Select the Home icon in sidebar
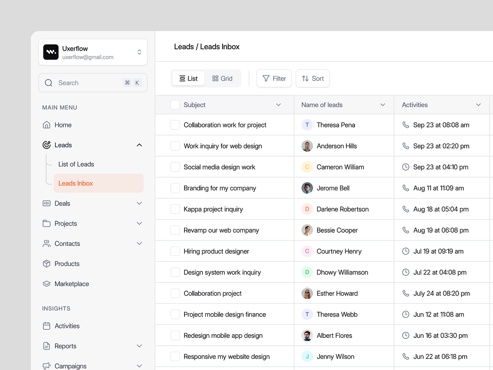Viewport: 493px width, 370px height. pos(46,125)
